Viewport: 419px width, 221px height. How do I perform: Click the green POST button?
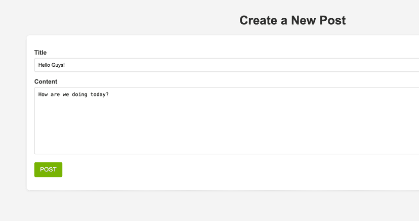tap(48, 169)
